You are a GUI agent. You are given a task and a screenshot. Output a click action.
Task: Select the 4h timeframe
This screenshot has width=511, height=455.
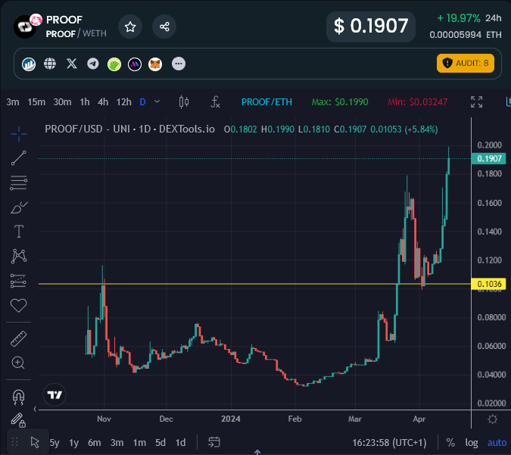pyautogui.click(x=103, y=102)
